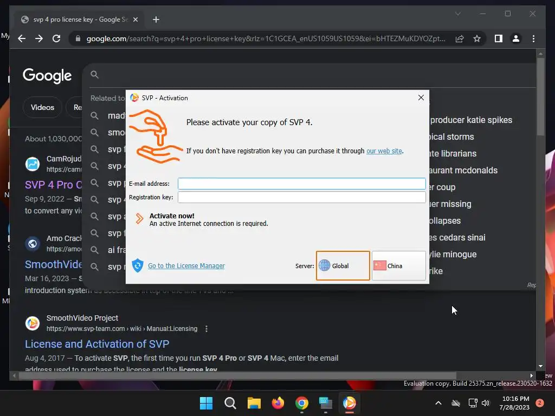The image size is (555, 416).
Task: Select 'es cedars sinai' trending suggestion
Action: point(457,237)
